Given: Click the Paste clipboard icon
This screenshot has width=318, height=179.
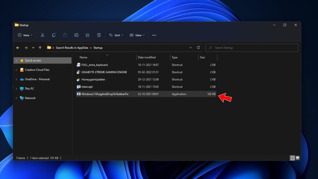Looking at the screenshot, I should click(x=65, y=35).
